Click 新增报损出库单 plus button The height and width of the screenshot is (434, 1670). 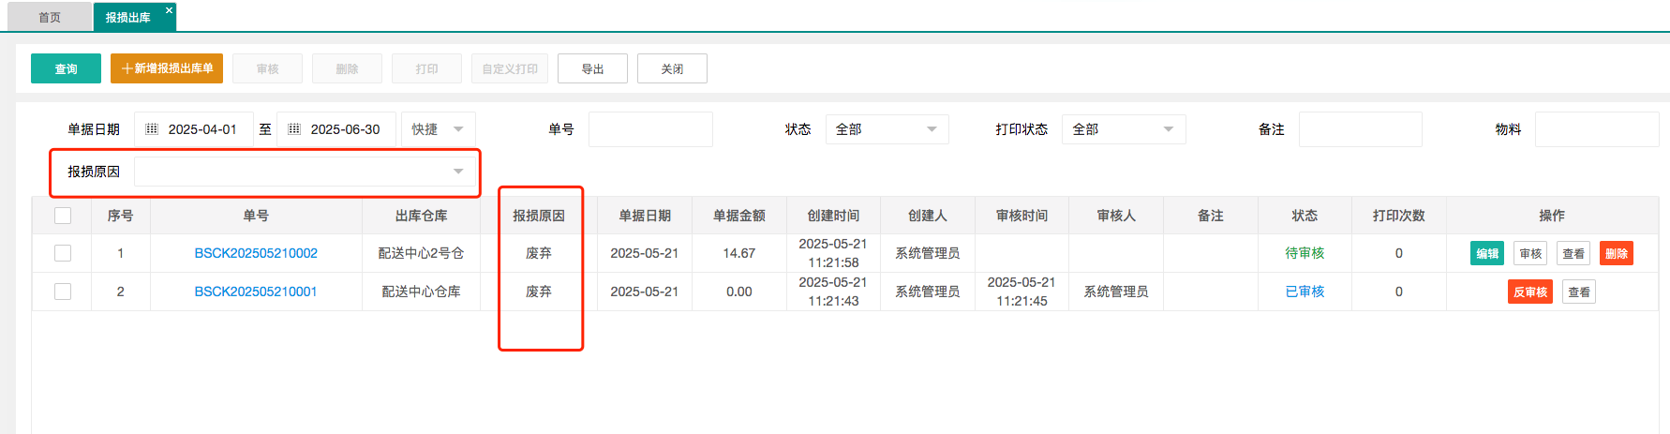[167, 68]
